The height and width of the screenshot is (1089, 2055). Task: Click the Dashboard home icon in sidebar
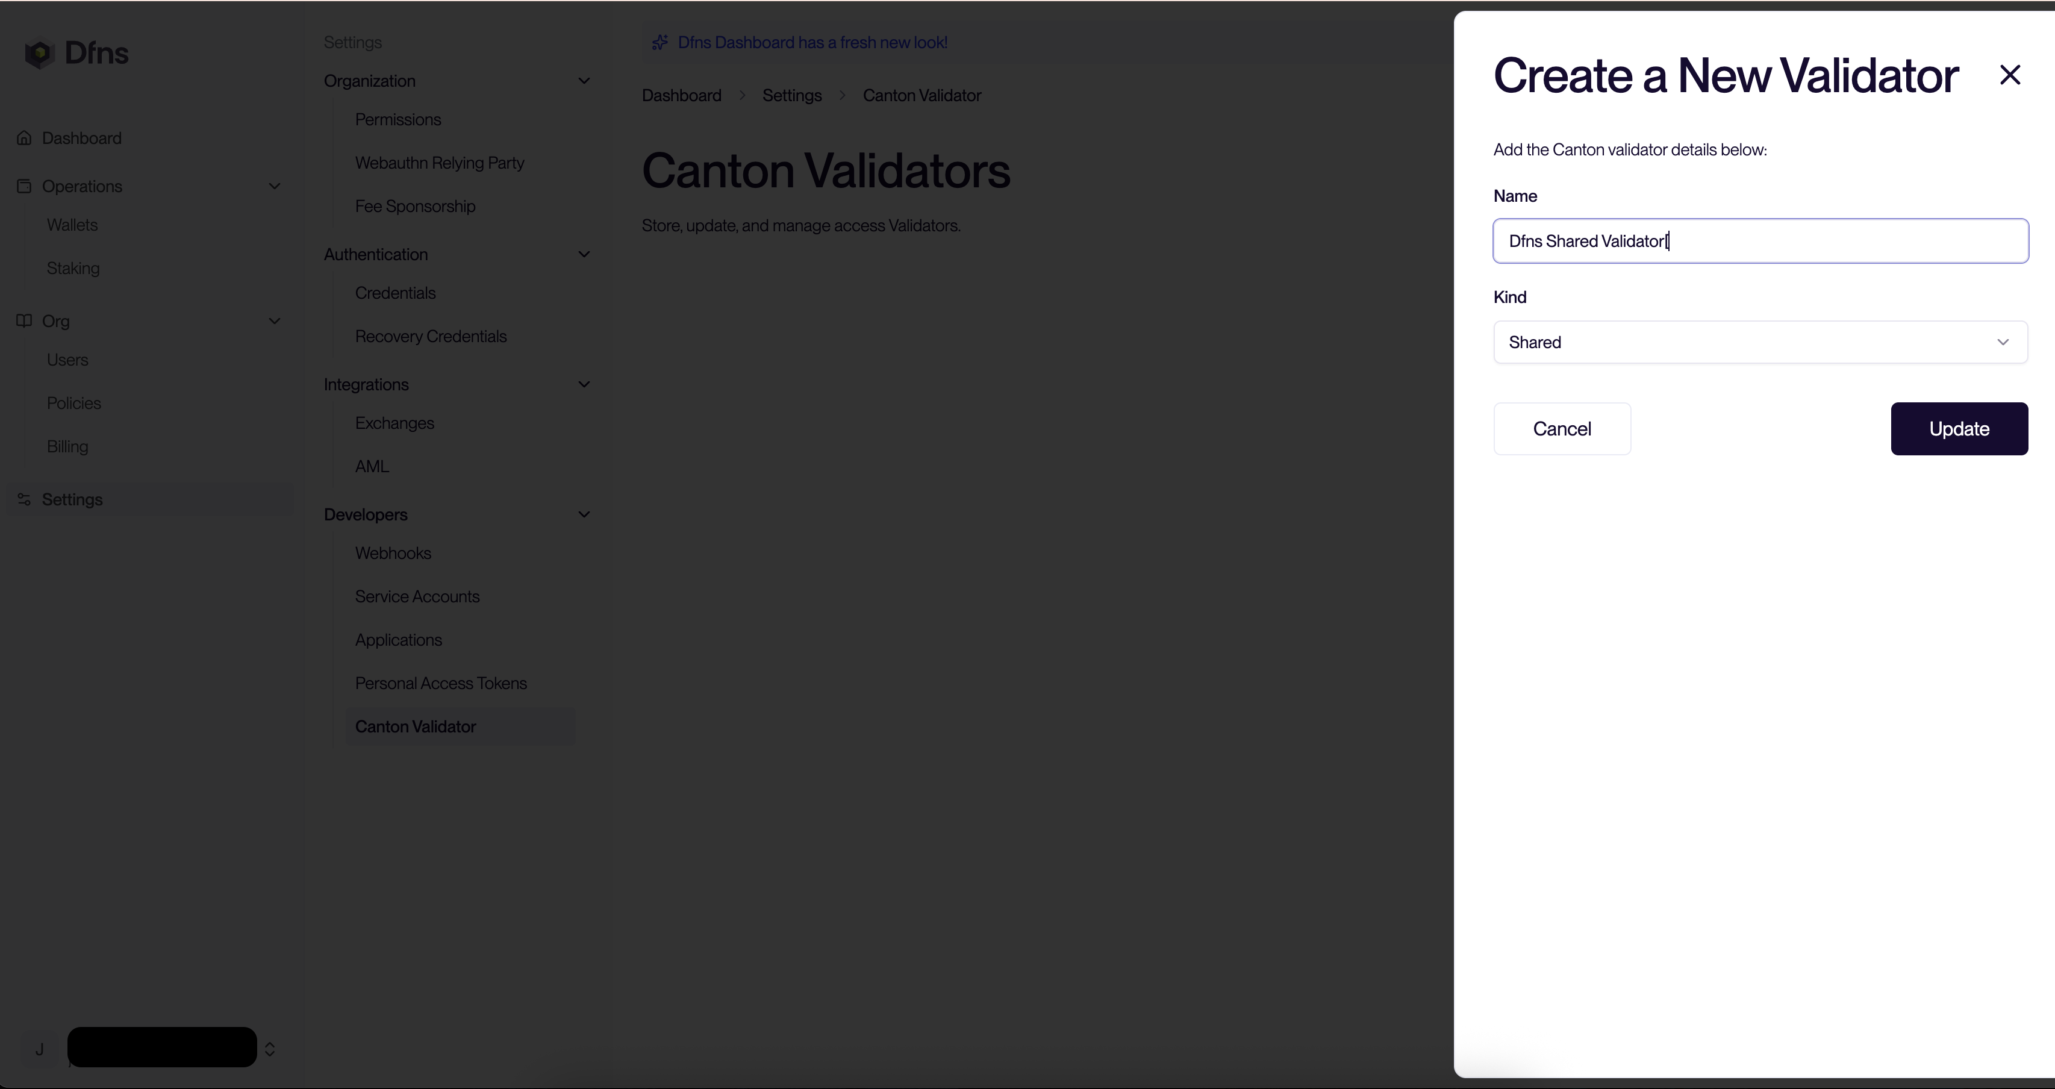24,138
